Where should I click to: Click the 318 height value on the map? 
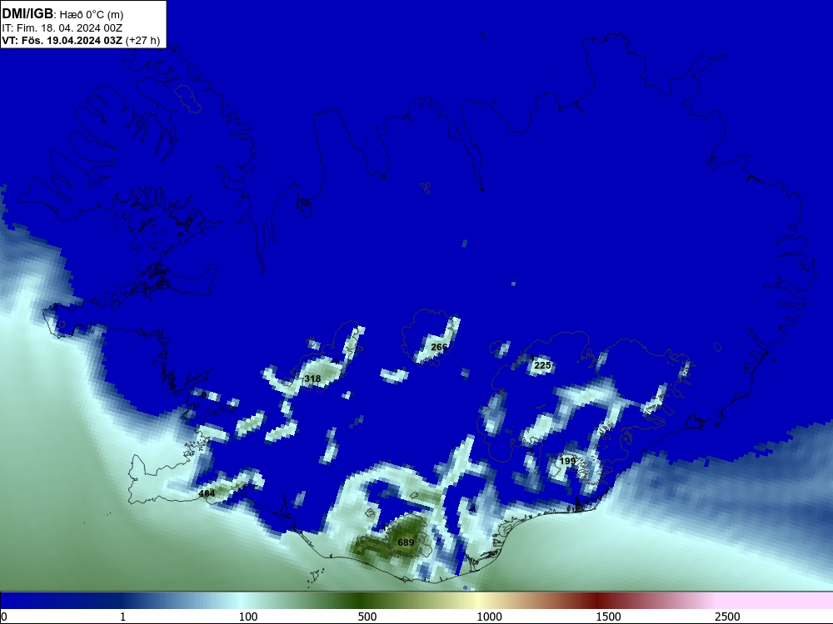tap(312, 379)
